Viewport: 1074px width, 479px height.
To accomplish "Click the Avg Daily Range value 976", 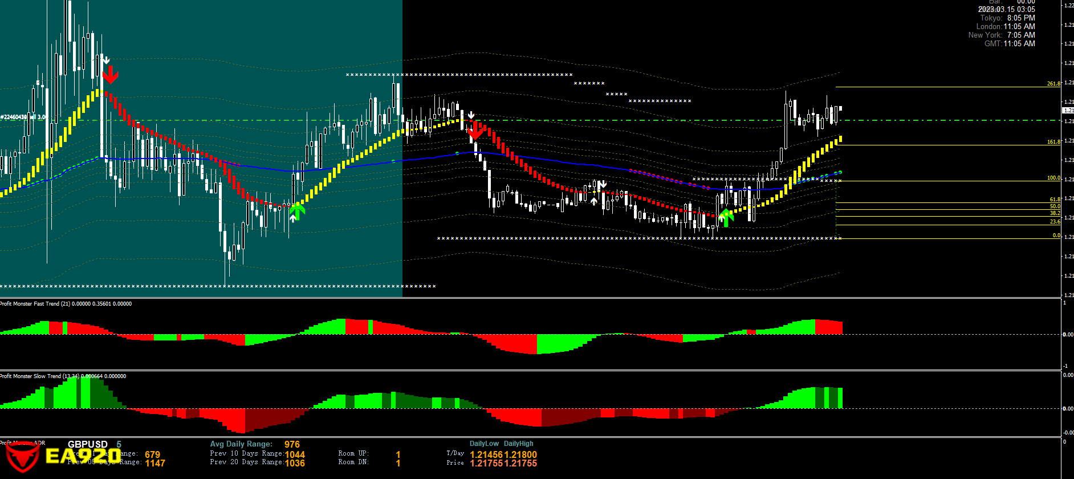I will [292, 444].
